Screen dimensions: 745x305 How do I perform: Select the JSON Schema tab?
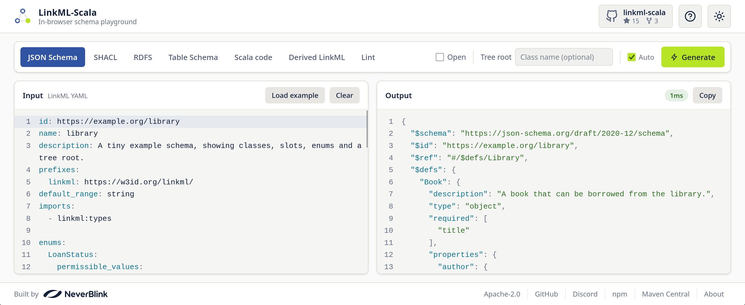[52, 57]
